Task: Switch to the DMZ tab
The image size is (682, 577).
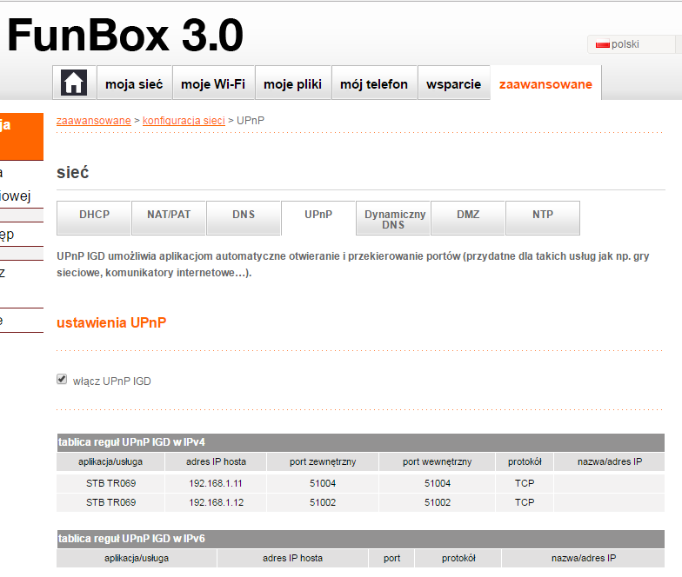Action: click(x=468, y=217)
